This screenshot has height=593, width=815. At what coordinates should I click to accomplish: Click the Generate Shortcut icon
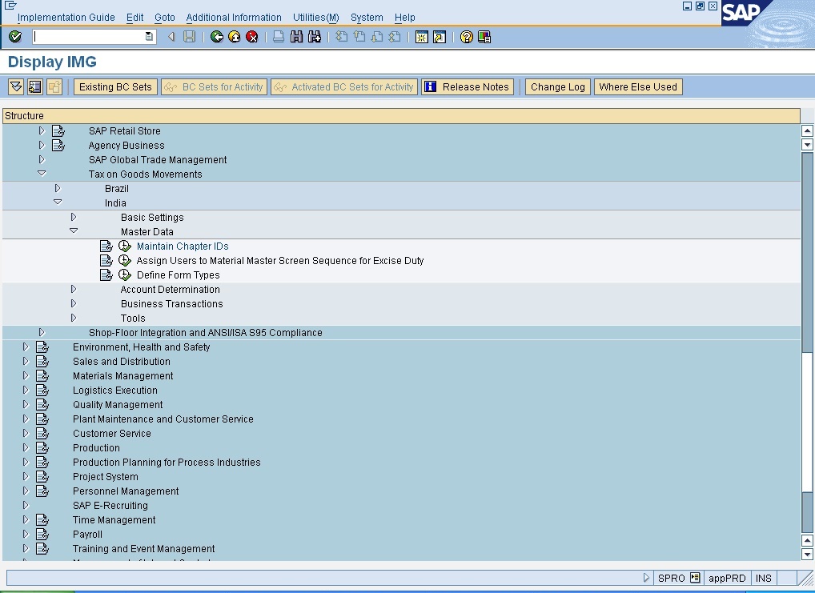coord(440,36)
